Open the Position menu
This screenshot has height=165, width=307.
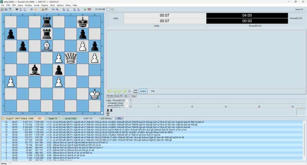pyautogui.click(x=28, y=5)
